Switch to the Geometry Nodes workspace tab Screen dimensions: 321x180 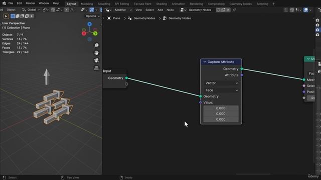pyautogui.click(x=241, y=4)
